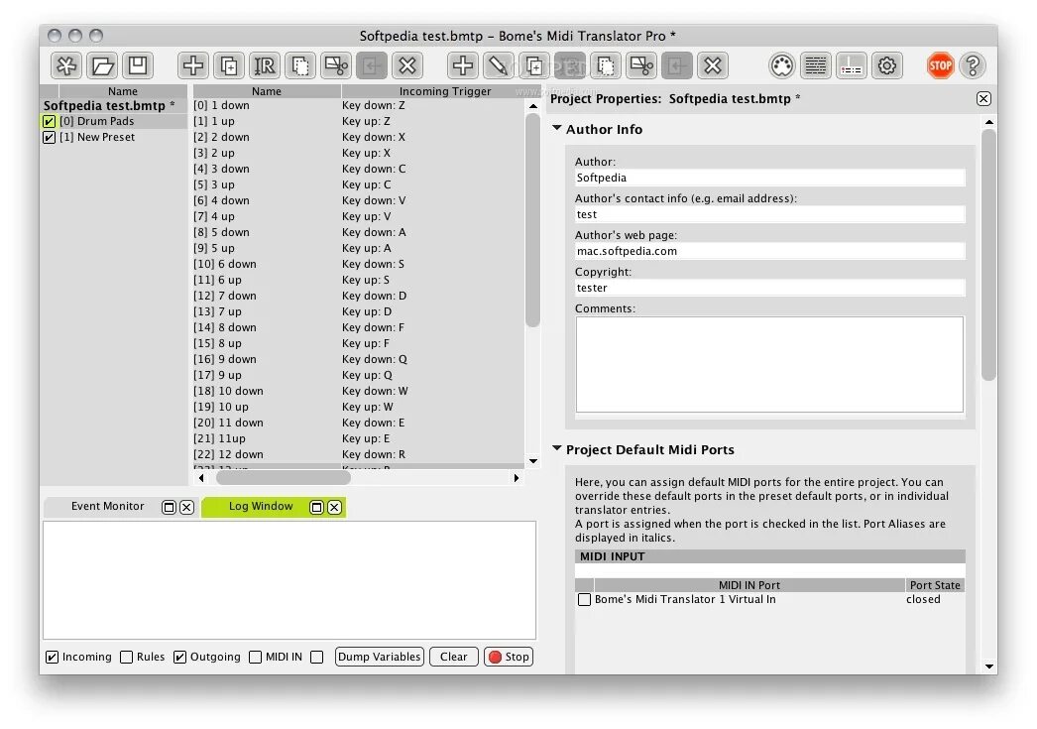Image resolution: width=1037 pixels, height=729 pixels.
Task: Enable the Rules log checkbox
Action: [126, 657]
